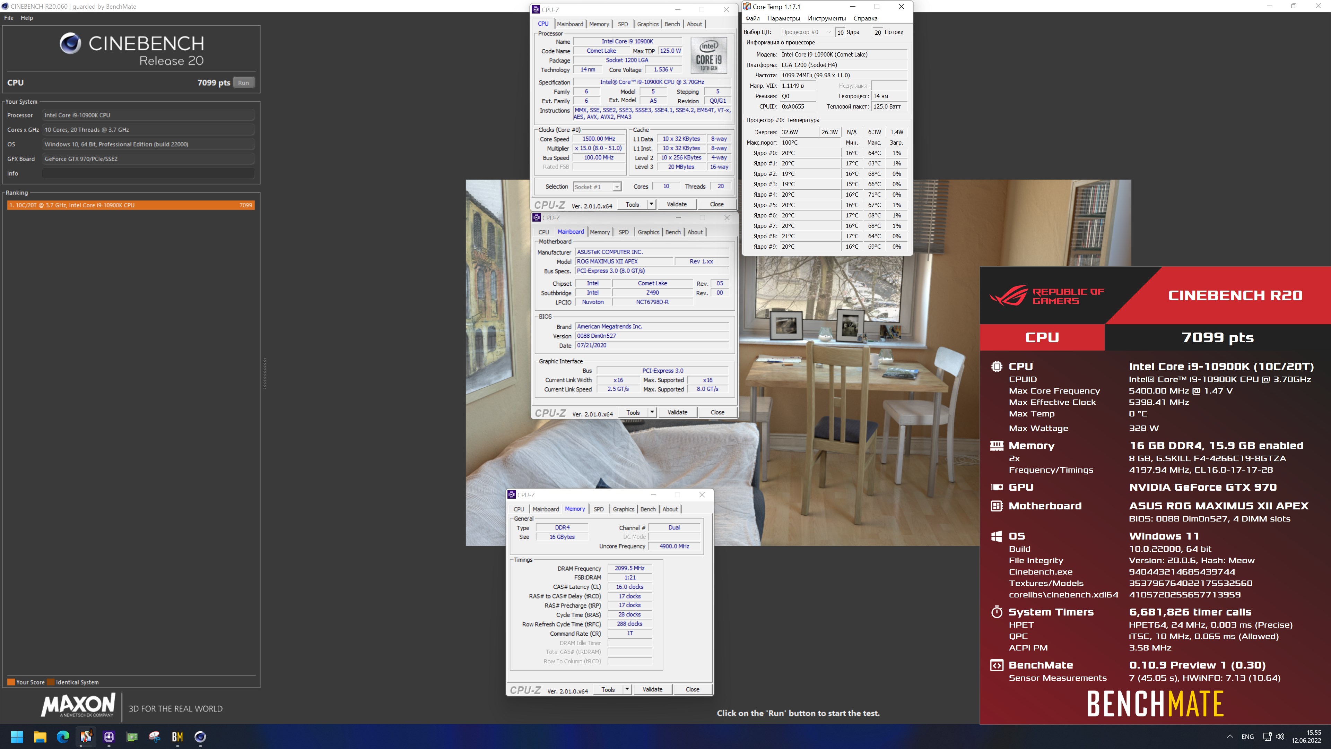Switch to CPU tab in Memory CPU-Z window
This screenshot has width=1331, height=749.
519,509
